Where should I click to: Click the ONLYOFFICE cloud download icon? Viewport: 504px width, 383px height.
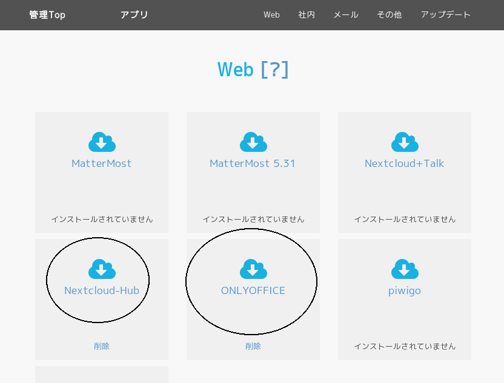(253, 269)
